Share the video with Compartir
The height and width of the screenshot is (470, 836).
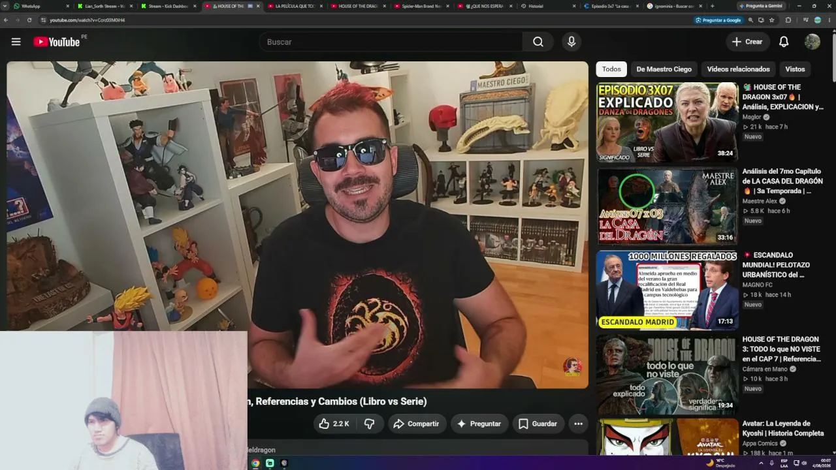(x=416, y=424)
